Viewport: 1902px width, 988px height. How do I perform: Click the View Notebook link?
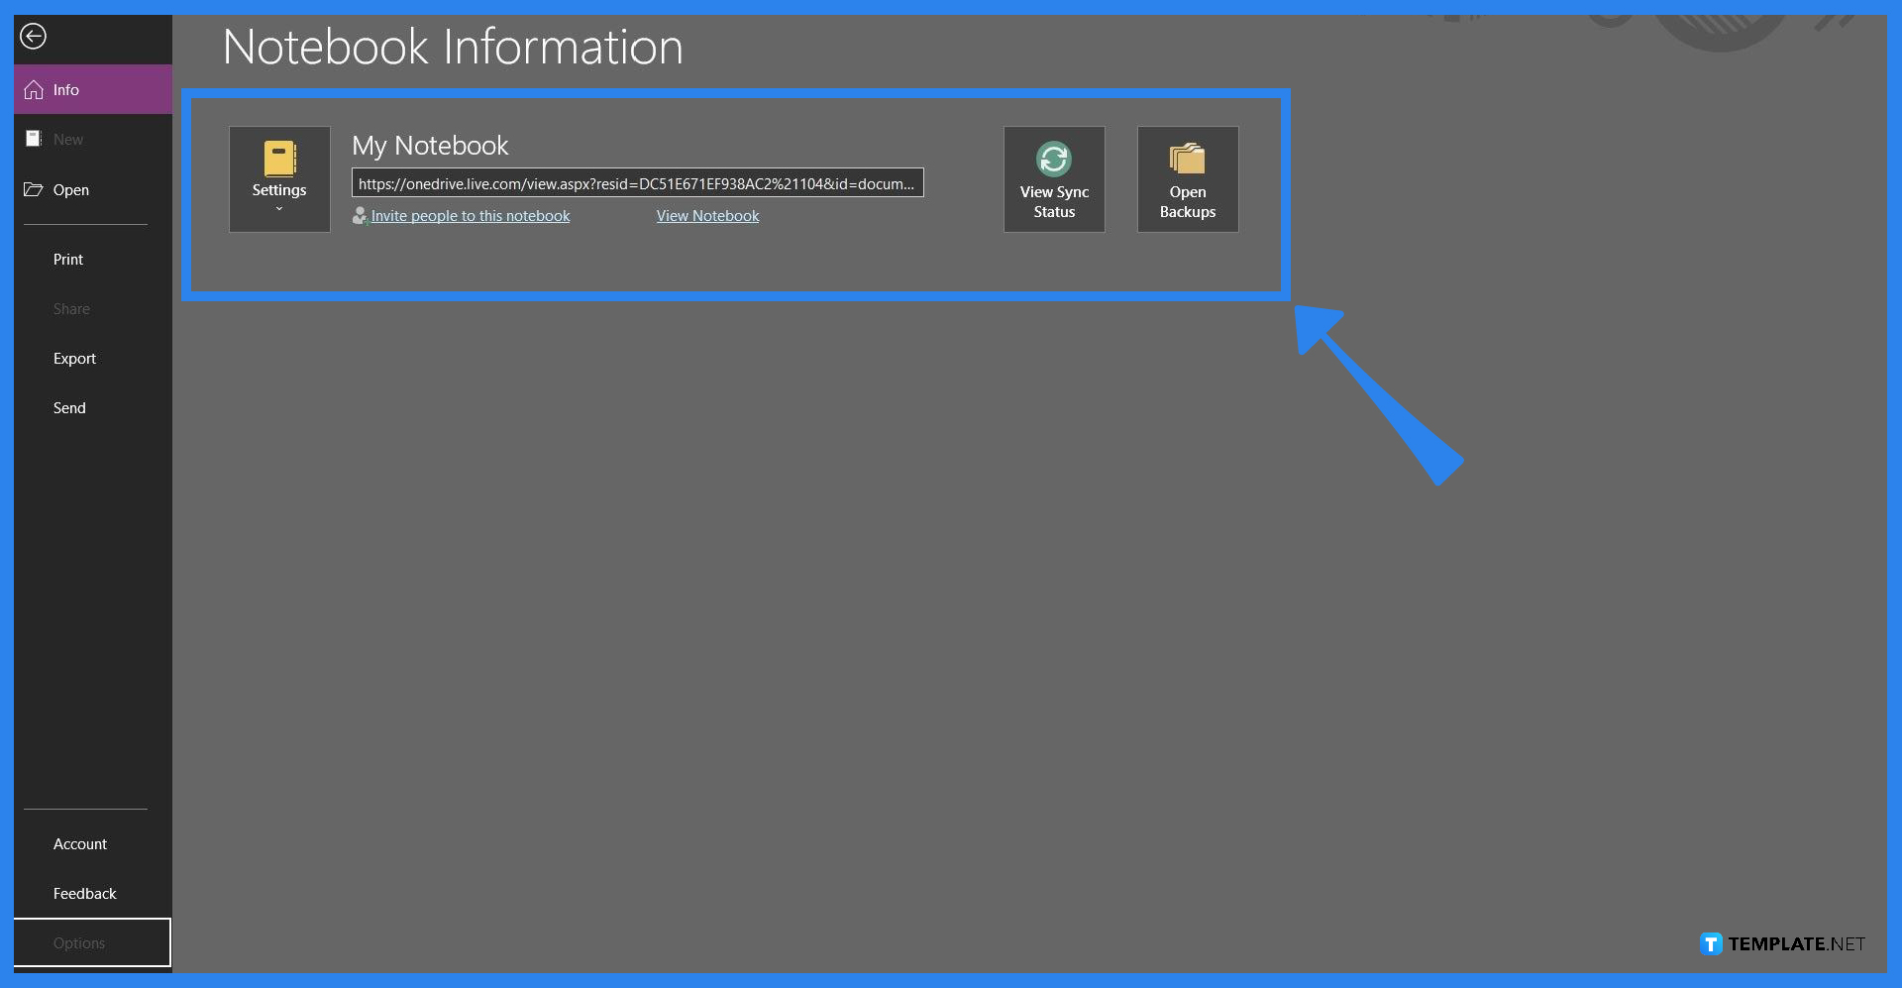tap(707, 216)
